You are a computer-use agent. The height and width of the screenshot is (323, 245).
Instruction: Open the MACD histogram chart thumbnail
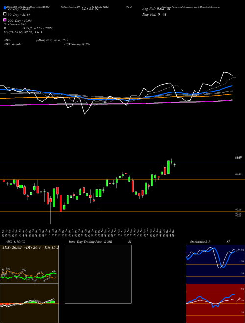(x=29, y=303)
